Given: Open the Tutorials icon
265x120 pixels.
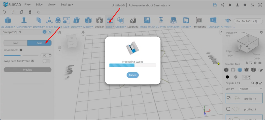Looking at the screenshot, I should click(x=213, y=20).
